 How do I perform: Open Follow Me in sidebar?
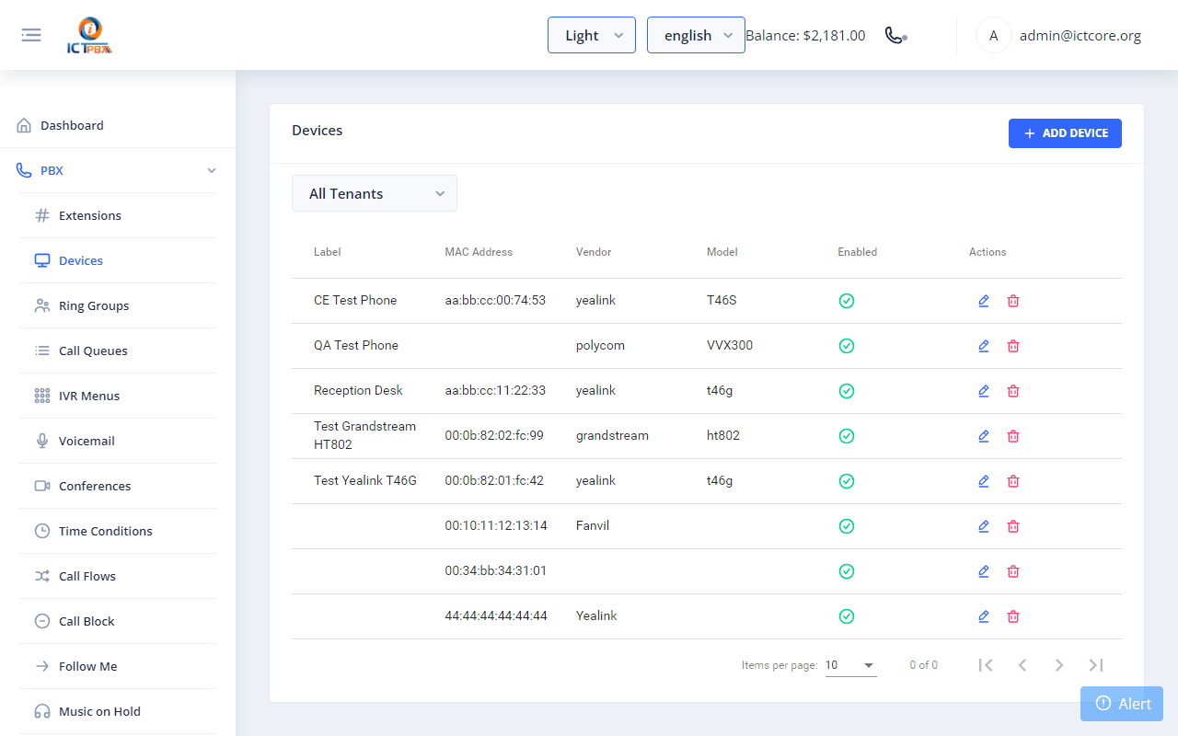118,666
